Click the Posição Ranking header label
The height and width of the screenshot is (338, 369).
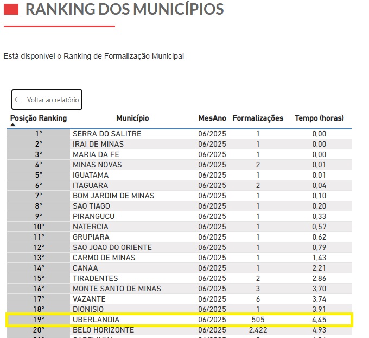click(x=39, y=118)
